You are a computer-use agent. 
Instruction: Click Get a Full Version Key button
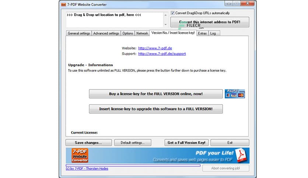[186, 143]
